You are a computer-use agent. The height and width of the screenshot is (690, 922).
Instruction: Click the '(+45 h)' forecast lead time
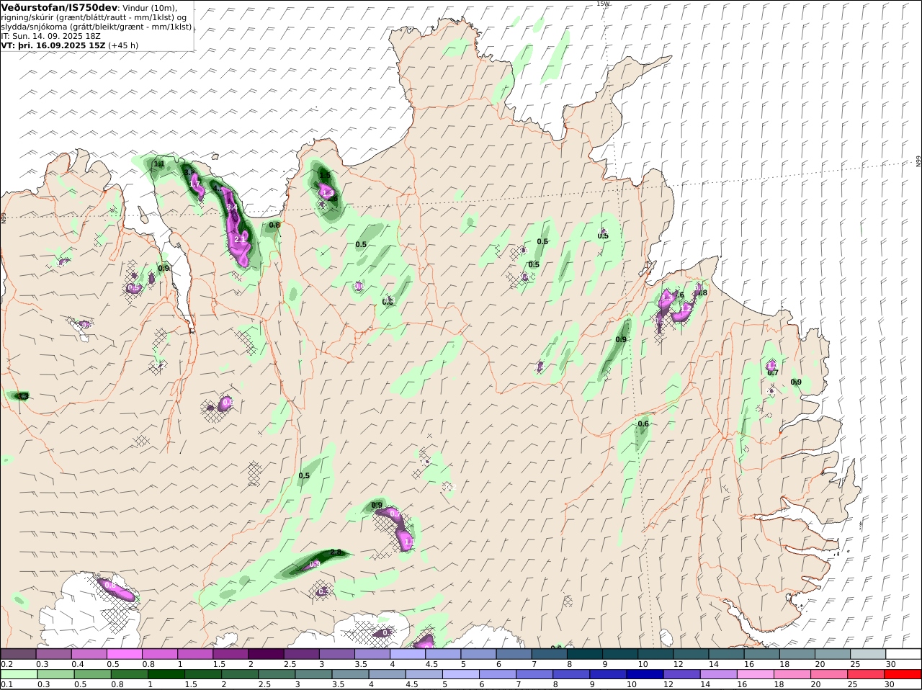coord(124,45)
